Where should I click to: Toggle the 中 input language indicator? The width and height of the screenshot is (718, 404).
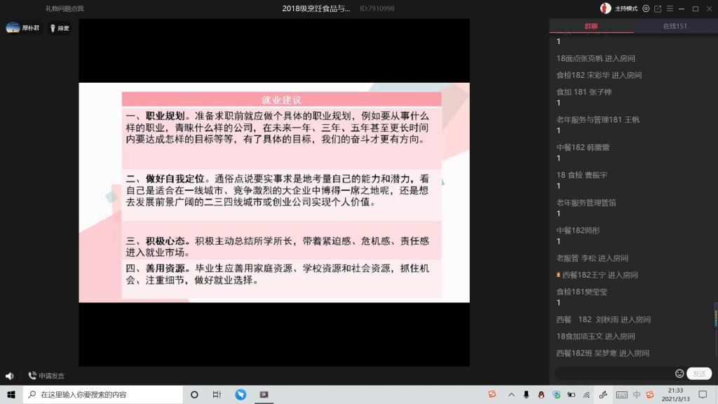(637, 395)
